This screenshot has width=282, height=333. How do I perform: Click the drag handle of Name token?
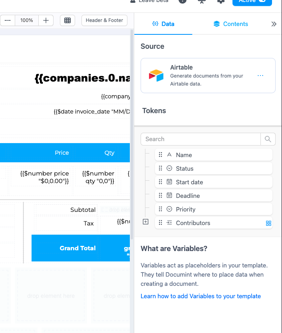coord(161,155)
